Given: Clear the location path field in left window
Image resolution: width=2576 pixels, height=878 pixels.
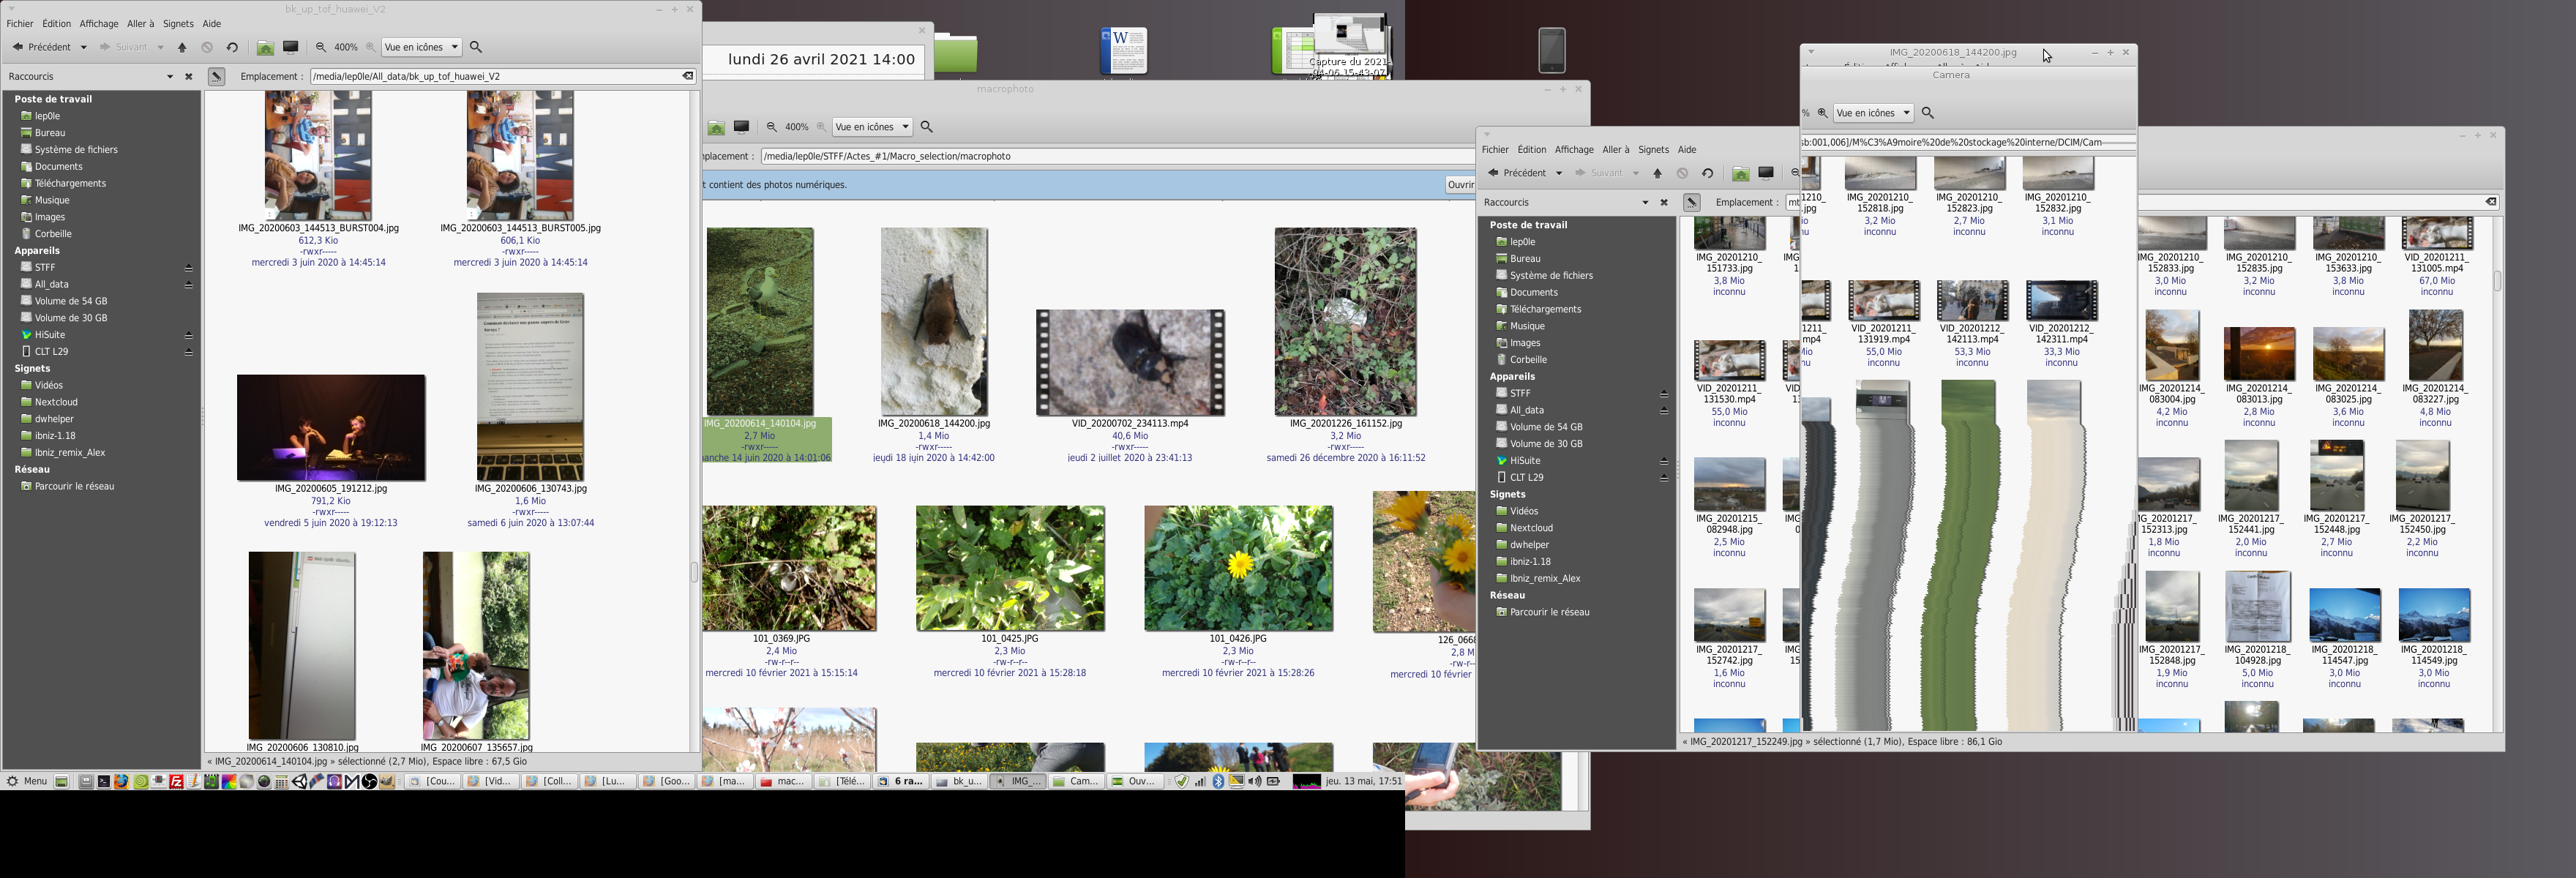Looking at the screenshot, I should 688,76.
